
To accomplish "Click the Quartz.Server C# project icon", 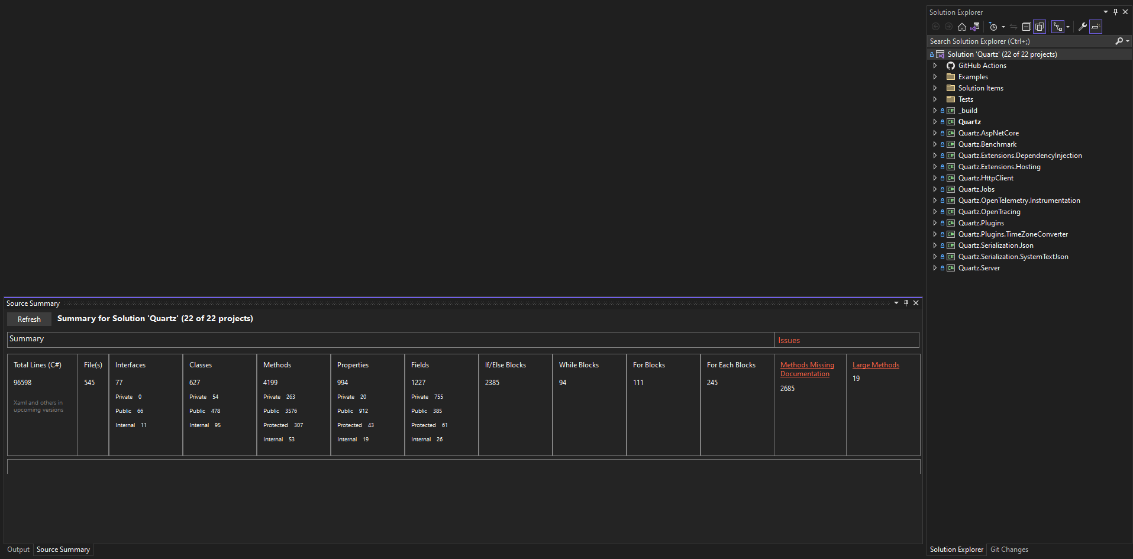I will (x=951, y=268).
